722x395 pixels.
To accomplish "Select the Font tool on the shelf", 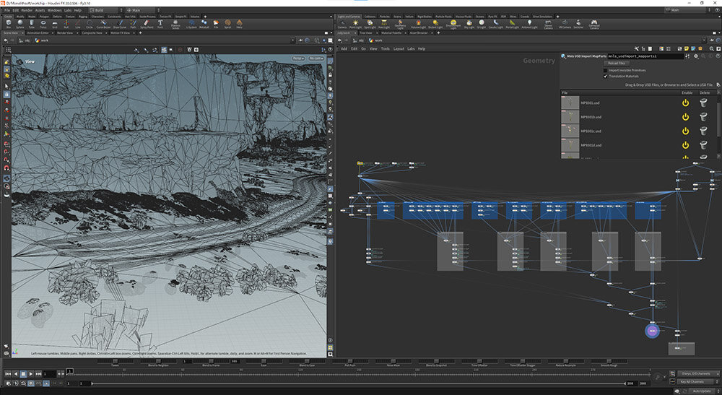I will pyautogui.click(x=159, y=24).
